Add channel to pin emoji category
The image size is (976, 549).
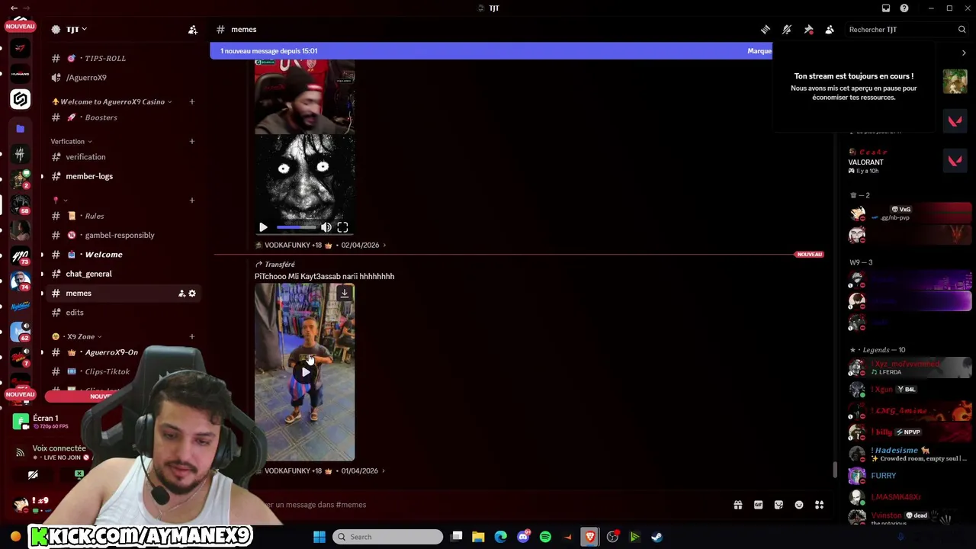[192, 200]
